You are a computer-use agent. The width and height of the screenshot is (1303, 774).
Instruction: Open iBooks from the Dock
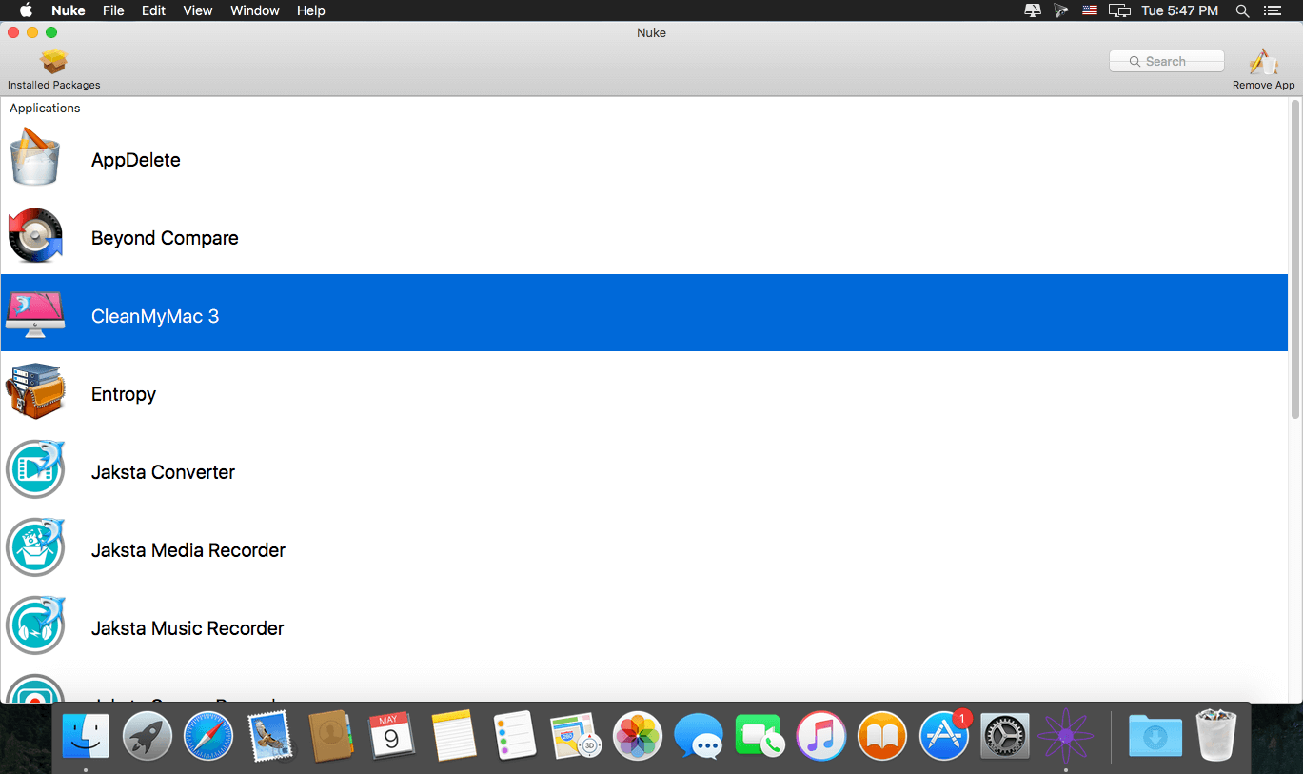tap(881, 736)
